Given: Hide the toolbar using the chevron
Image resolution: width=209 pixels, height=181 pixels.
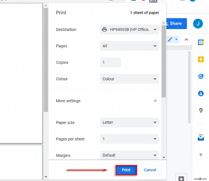Looking at the screenshot, I should (x=186, y=39).
